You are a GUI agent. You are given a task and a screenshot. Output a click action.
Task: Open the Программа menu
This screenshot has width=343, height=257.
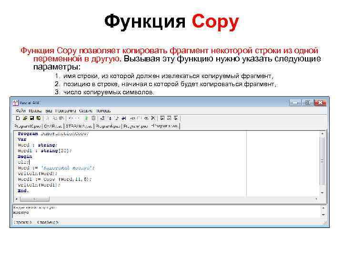point(66,110)
